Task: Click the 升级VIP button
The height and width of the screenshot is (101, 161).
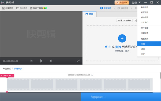Action: click(122, 3)
